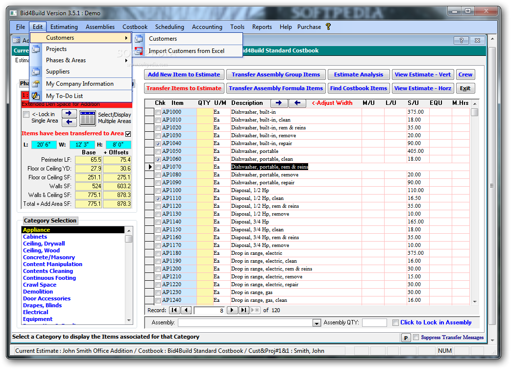The image size is (511, 369).
Task: Click the narrow column left-arrow button
Action: click(x=297, y=103)
